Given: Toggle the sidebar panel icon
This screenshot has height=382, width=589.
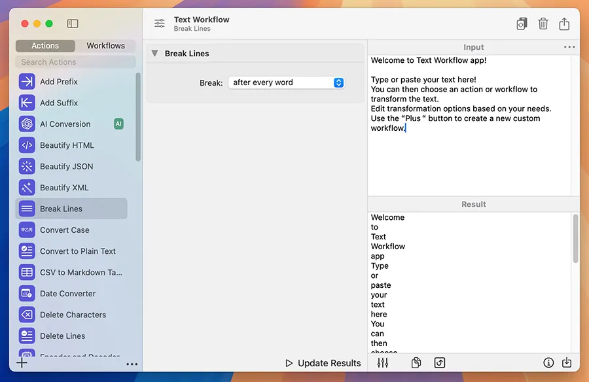Looking at the screenshot, I should (73, 24).
